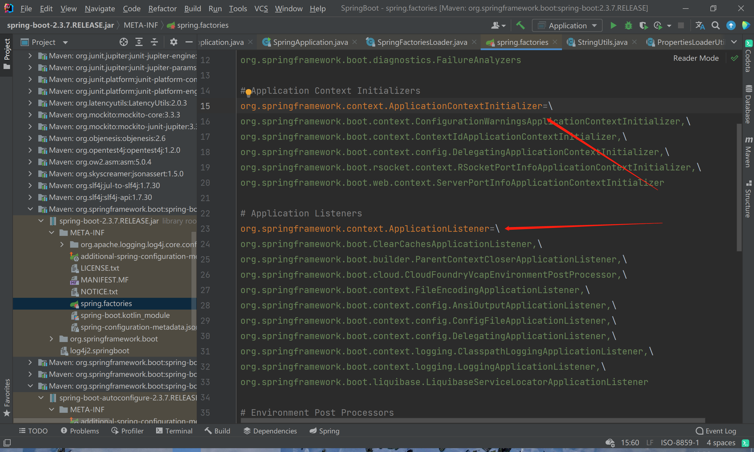This screenshot has height=452, width=754.
Task: Click the Build hammer icon
Action: pos(520,25)
